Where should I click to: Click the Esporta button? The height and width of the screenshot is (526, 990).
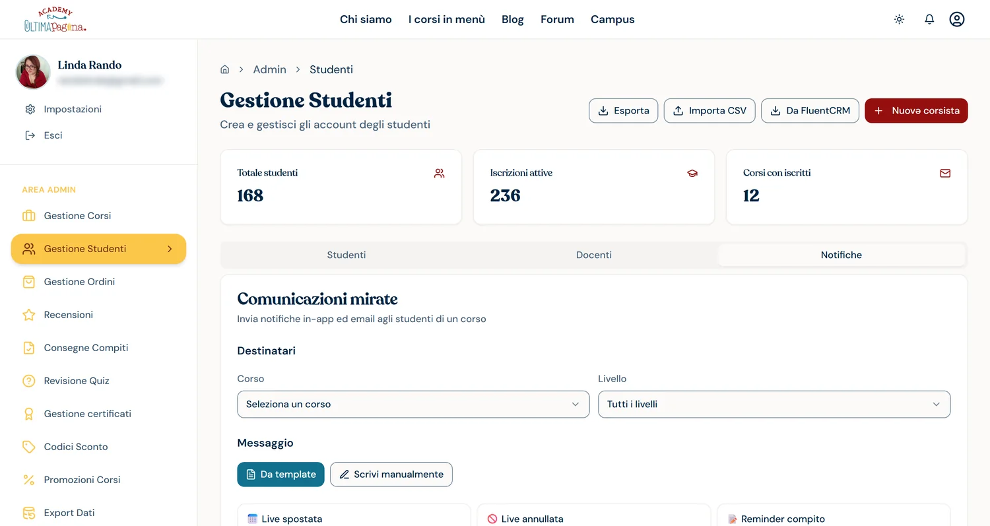(624, 111)
